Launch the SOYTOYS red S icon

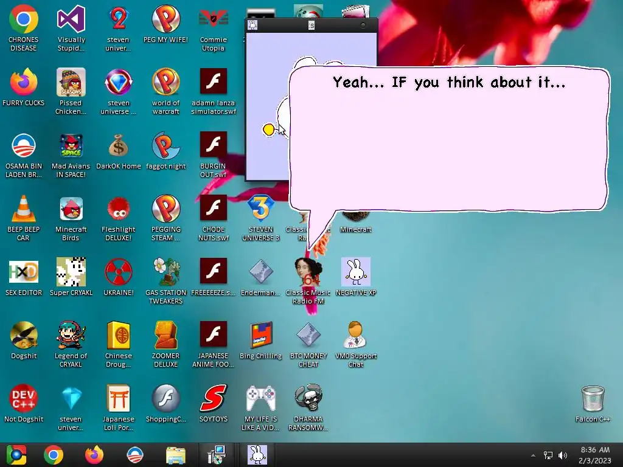click(213, 404)
